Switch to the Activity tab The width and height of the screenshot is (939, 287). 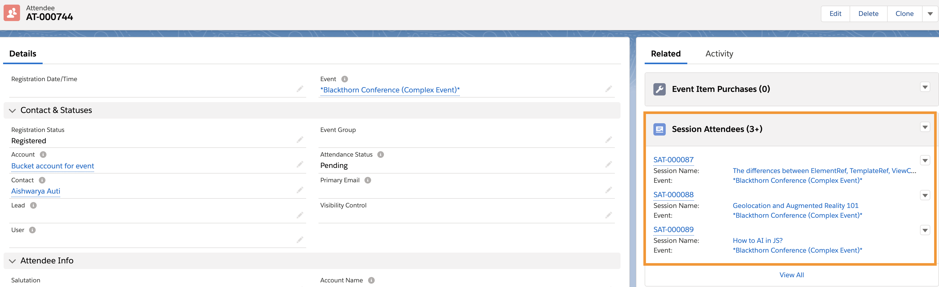pyautogui.click(x=719, y=54)
